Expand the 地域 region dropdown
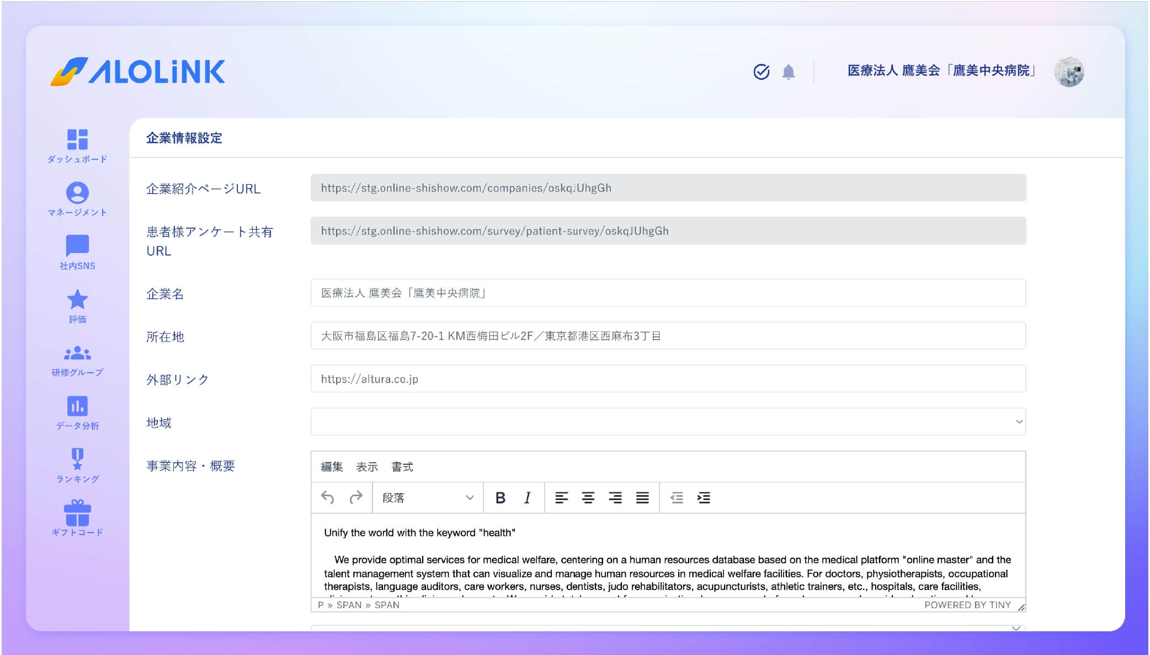 click(x=668, y=422)
